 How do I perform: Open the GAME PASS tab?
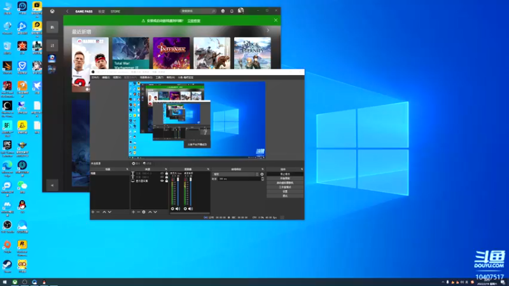[84, 11]
